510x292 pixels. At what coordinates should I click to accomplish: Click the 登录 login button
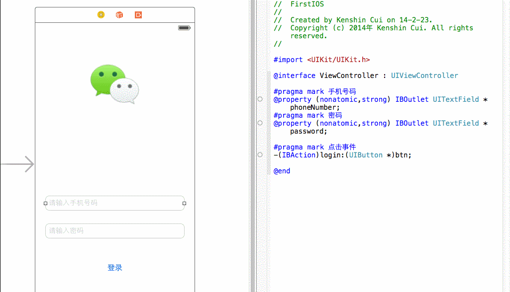pos(114,267)
